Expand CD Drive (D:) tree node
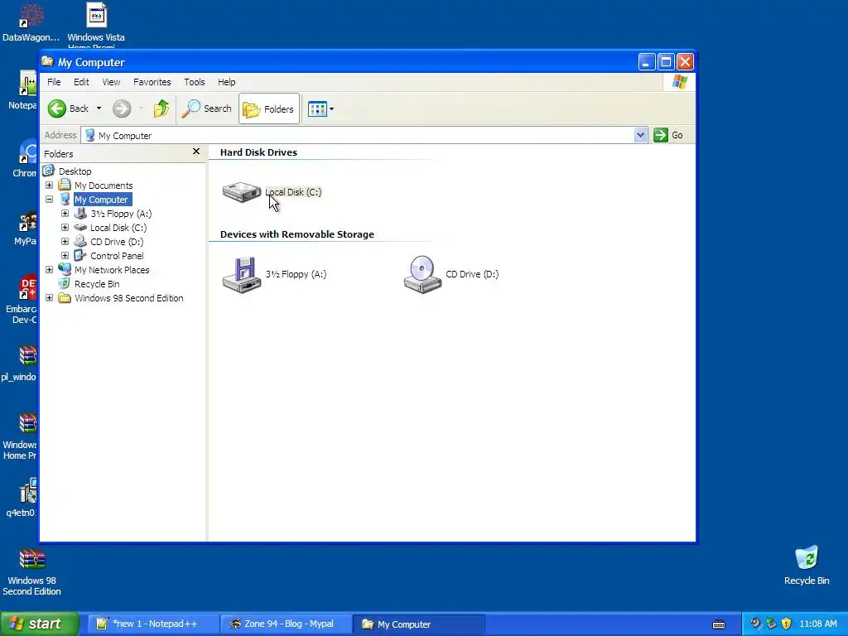This screenshot has height=636, width=848. click(x=65, y=242)
